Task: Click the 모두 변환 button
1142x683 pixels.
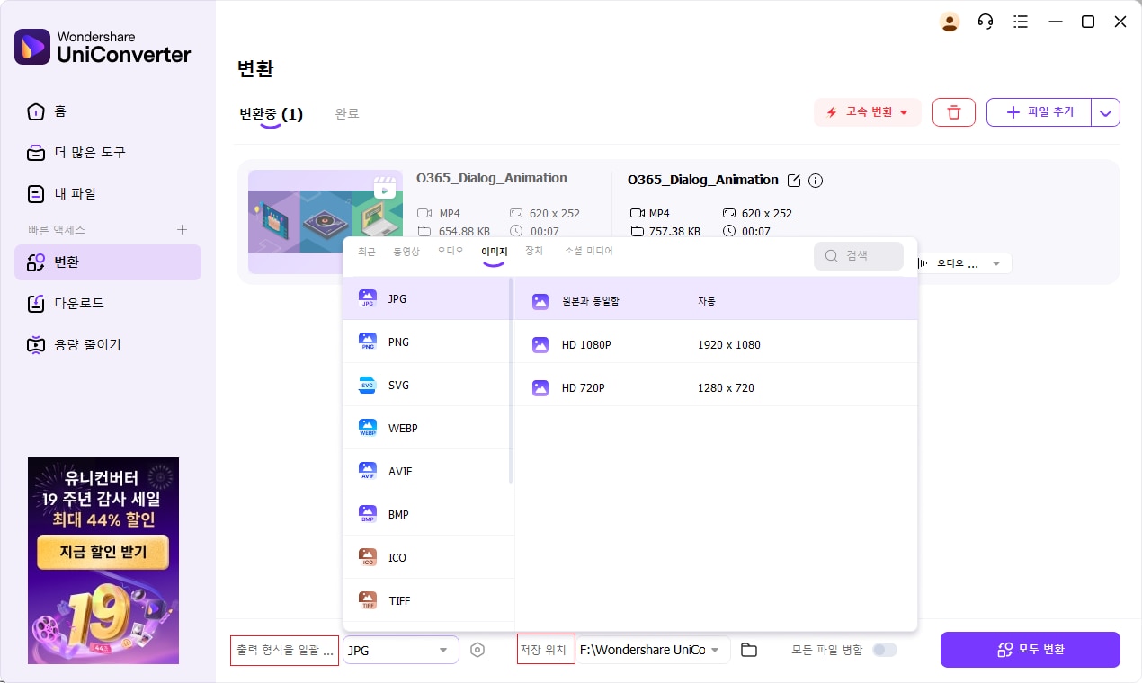Action: pyautogui.click(x=1030, y=650)
